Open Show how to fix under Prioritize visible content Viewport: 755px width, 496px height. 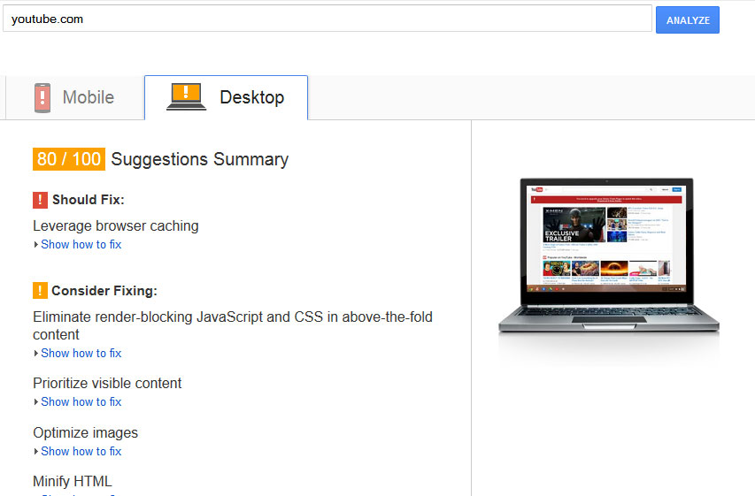click(81, 401)
